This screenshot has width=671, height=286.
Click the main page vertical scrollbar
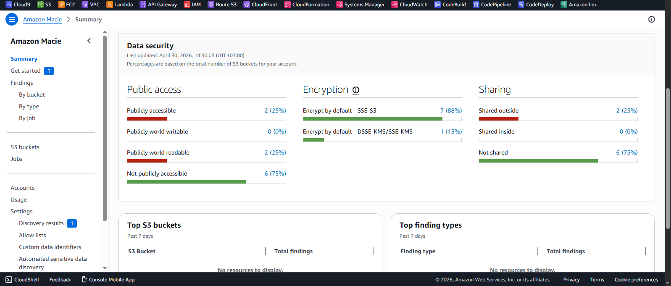point(668,158)
